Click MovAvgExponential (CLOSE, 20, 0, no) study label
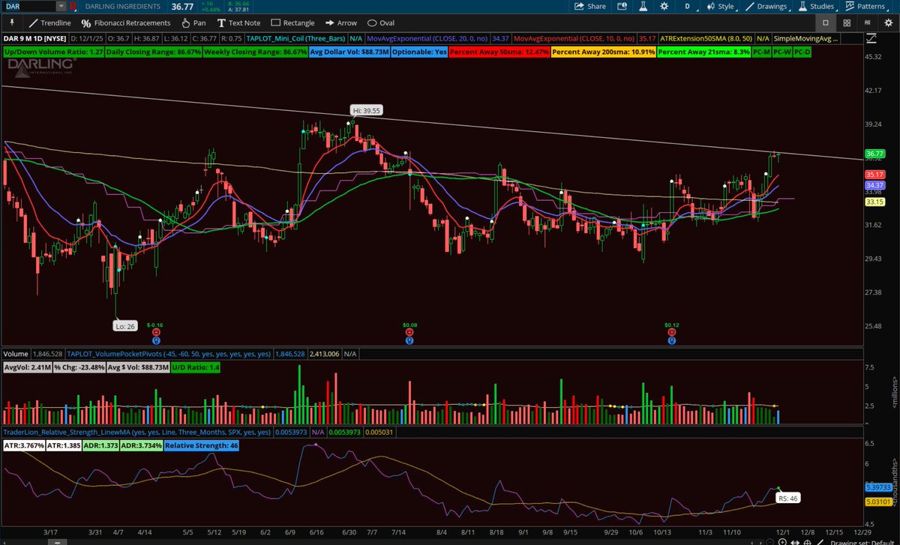The image size is (900, 545). click(x=428, y=38)
